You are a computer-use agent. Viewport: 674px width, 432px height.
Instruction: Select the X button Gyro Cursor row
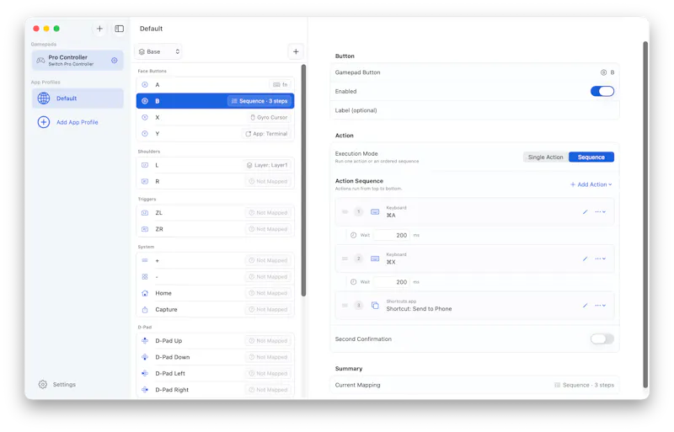(x=215, y=118)
